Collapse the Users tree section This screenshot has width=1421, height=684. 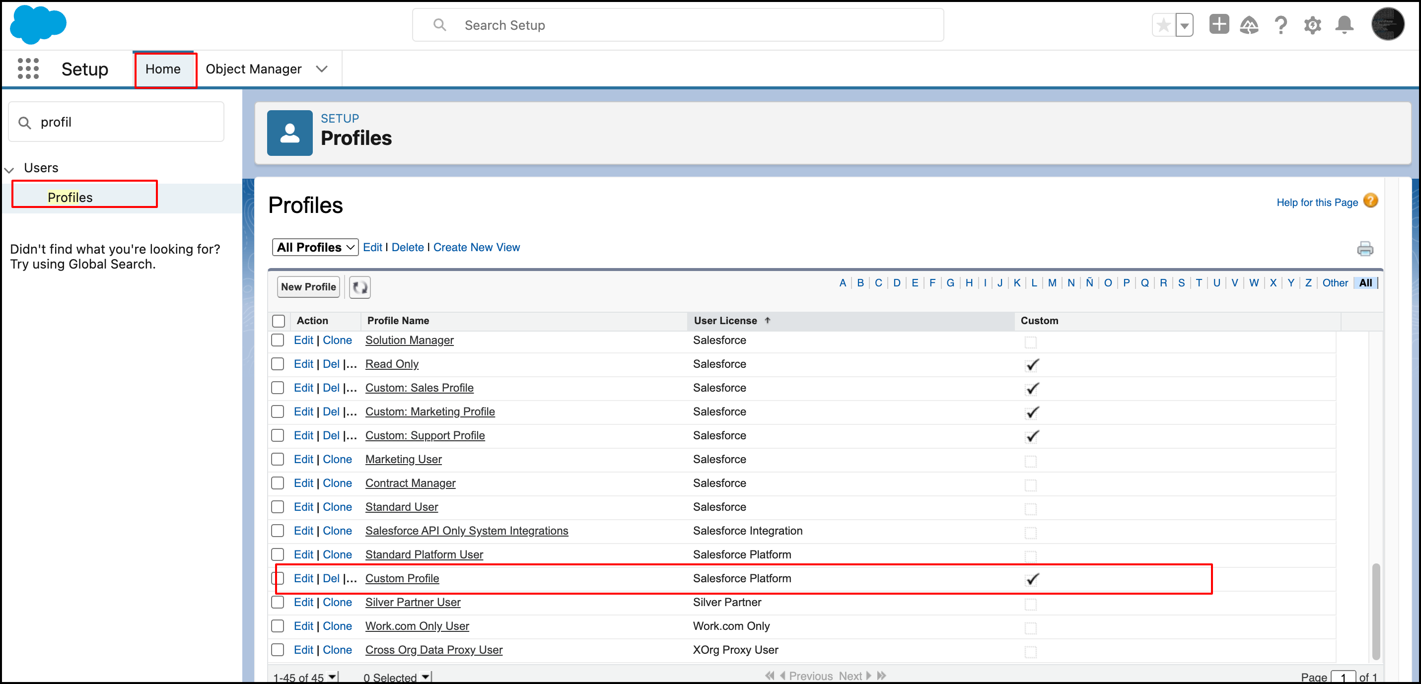[x=9, y=169]
